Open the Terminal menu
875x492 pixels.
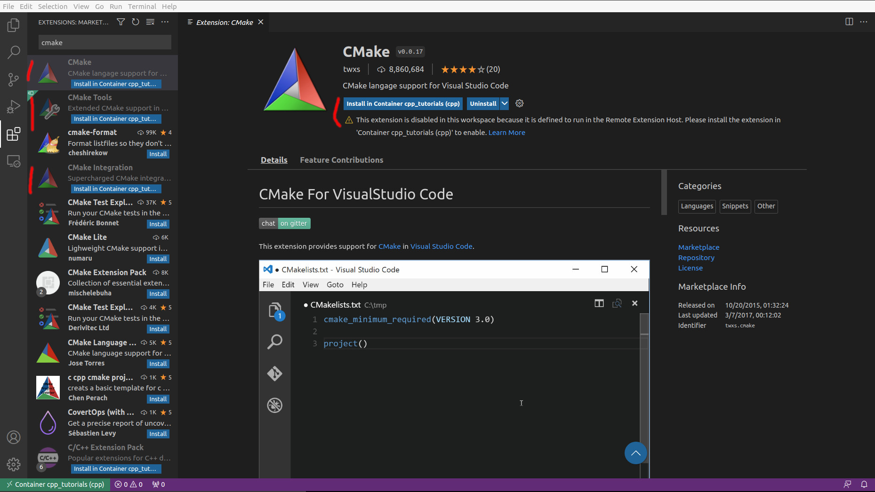pyautogui.click(x=142, y=6)
